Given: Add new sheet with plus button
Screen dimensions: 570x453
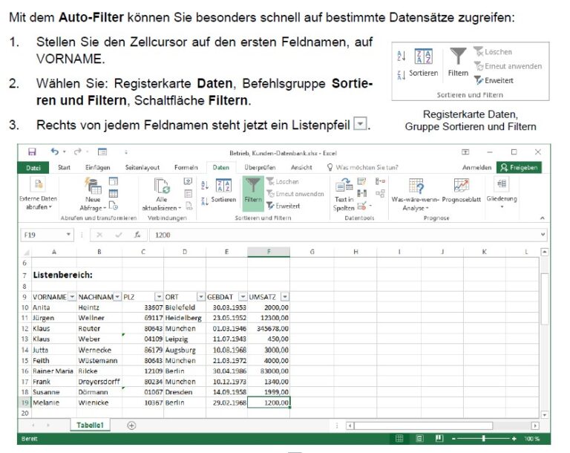Looking at the screenshot, I should (131, 426).
